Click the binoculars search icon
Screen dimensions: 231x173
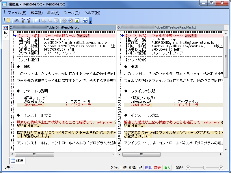pos(17,20)
